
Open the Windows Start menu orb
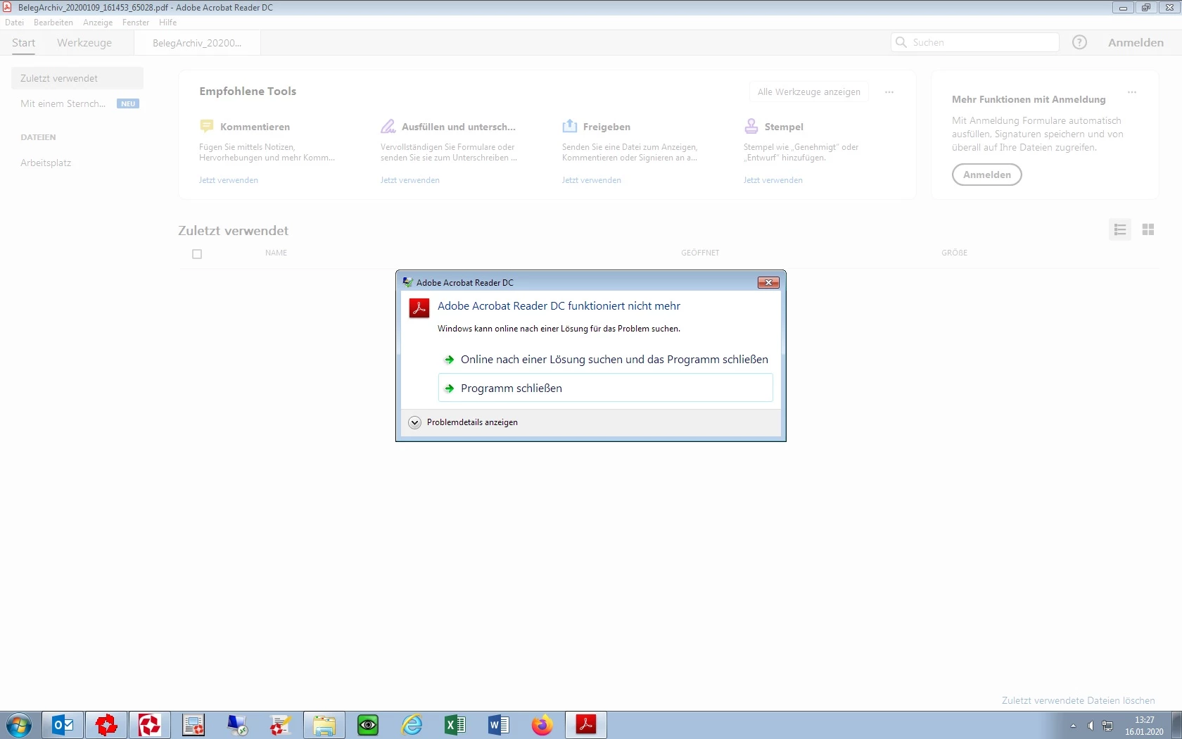(19, 725)
